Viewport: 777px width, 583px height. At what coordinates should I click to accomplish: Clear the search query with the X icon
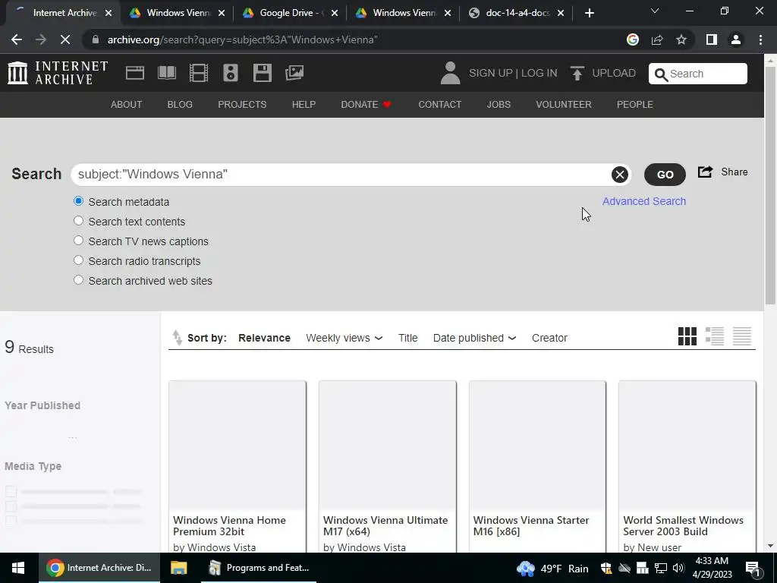[619, 175]
